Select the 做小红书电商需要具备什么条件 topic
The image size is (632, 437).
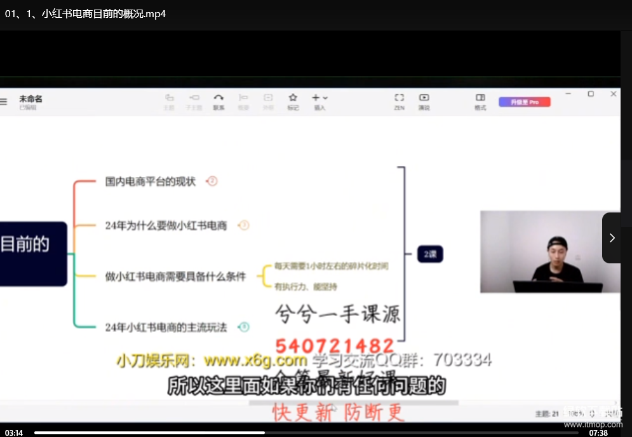click(x=175, y=277)
